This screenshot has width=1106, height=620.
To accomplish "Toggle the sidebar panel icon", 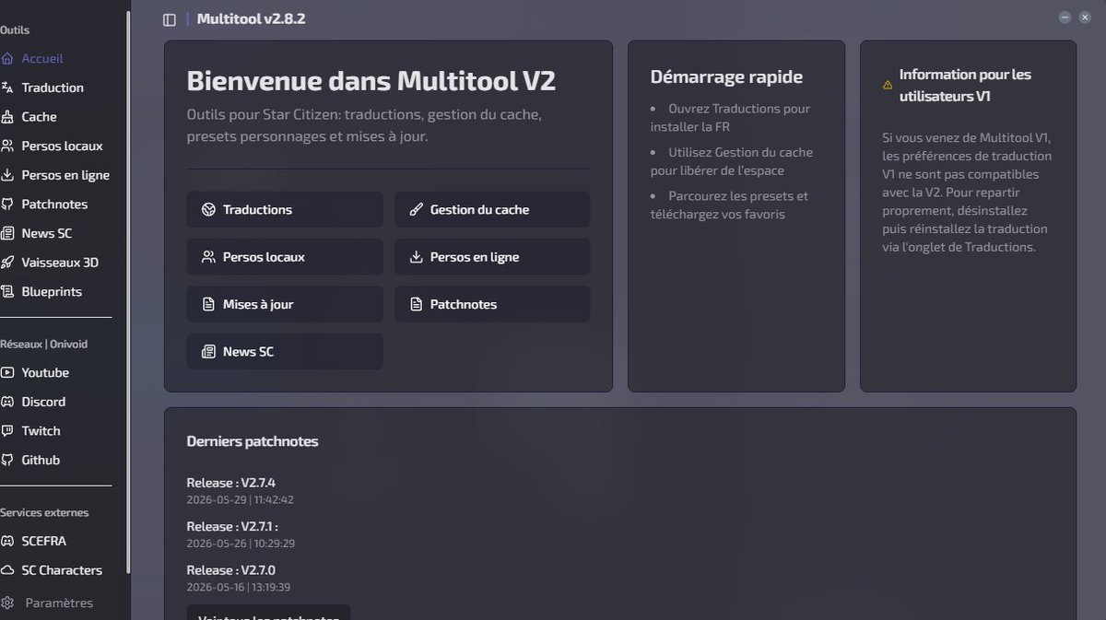I will click(170, 19).
